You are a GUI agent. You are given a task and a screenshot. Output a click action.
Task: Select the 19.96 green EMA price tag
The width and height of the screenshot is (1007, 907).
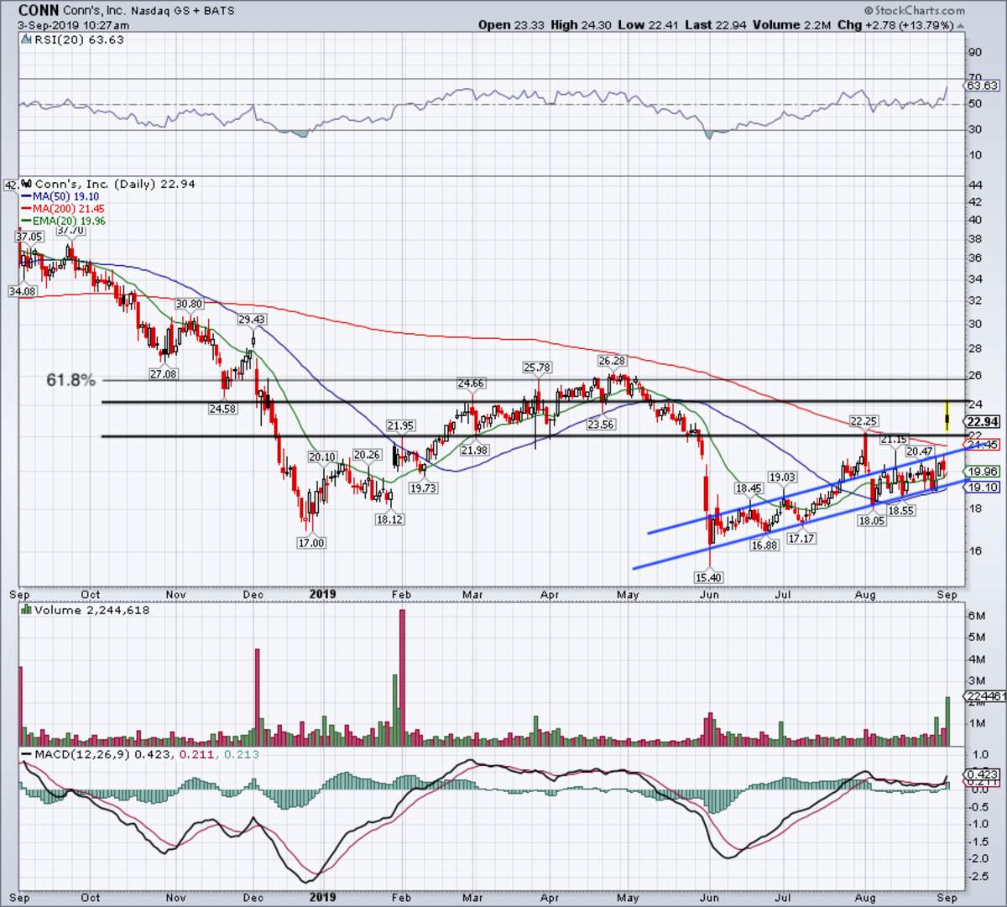983,472
